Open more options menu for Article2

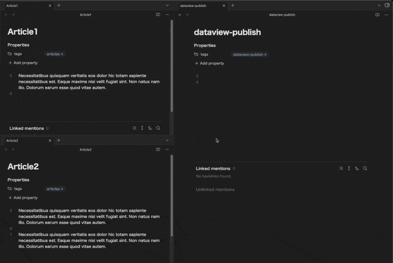167,149
